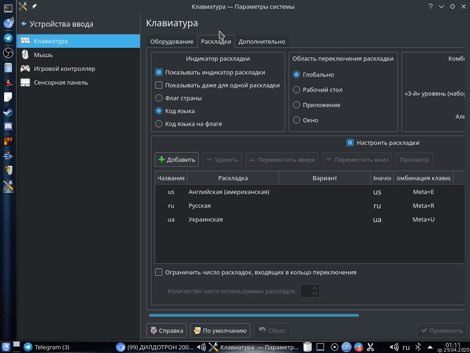Viewport: 470px width, 353px height.
Task: Click the Bluetooth tray icon
Action: (418, 347)
